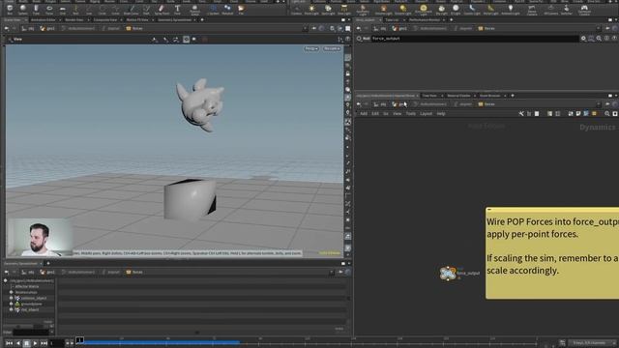
Task: Select the force_output node icon
Action: pyautogui.click(x=448, y=273)
